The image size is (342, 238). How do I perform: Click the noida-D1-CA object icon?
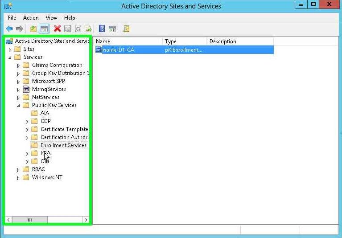[99, 49]
